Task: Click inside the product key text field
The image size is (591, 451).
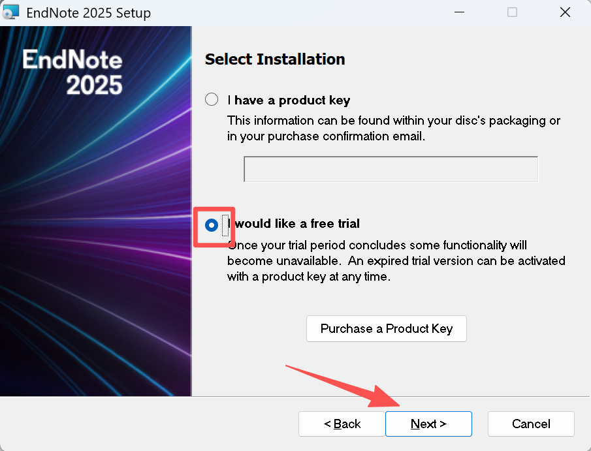Action: pos(391,169)
